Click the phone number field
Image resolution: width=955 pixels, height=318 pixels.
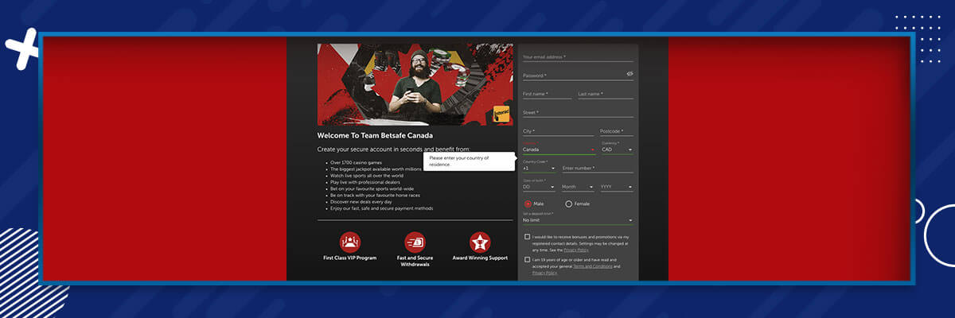598,168
